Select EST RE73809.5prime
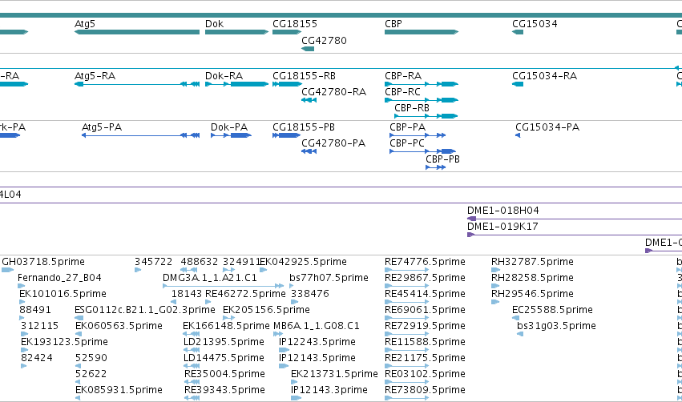The height and width of the screenshot is (402, 682). (x=406, y=399)
